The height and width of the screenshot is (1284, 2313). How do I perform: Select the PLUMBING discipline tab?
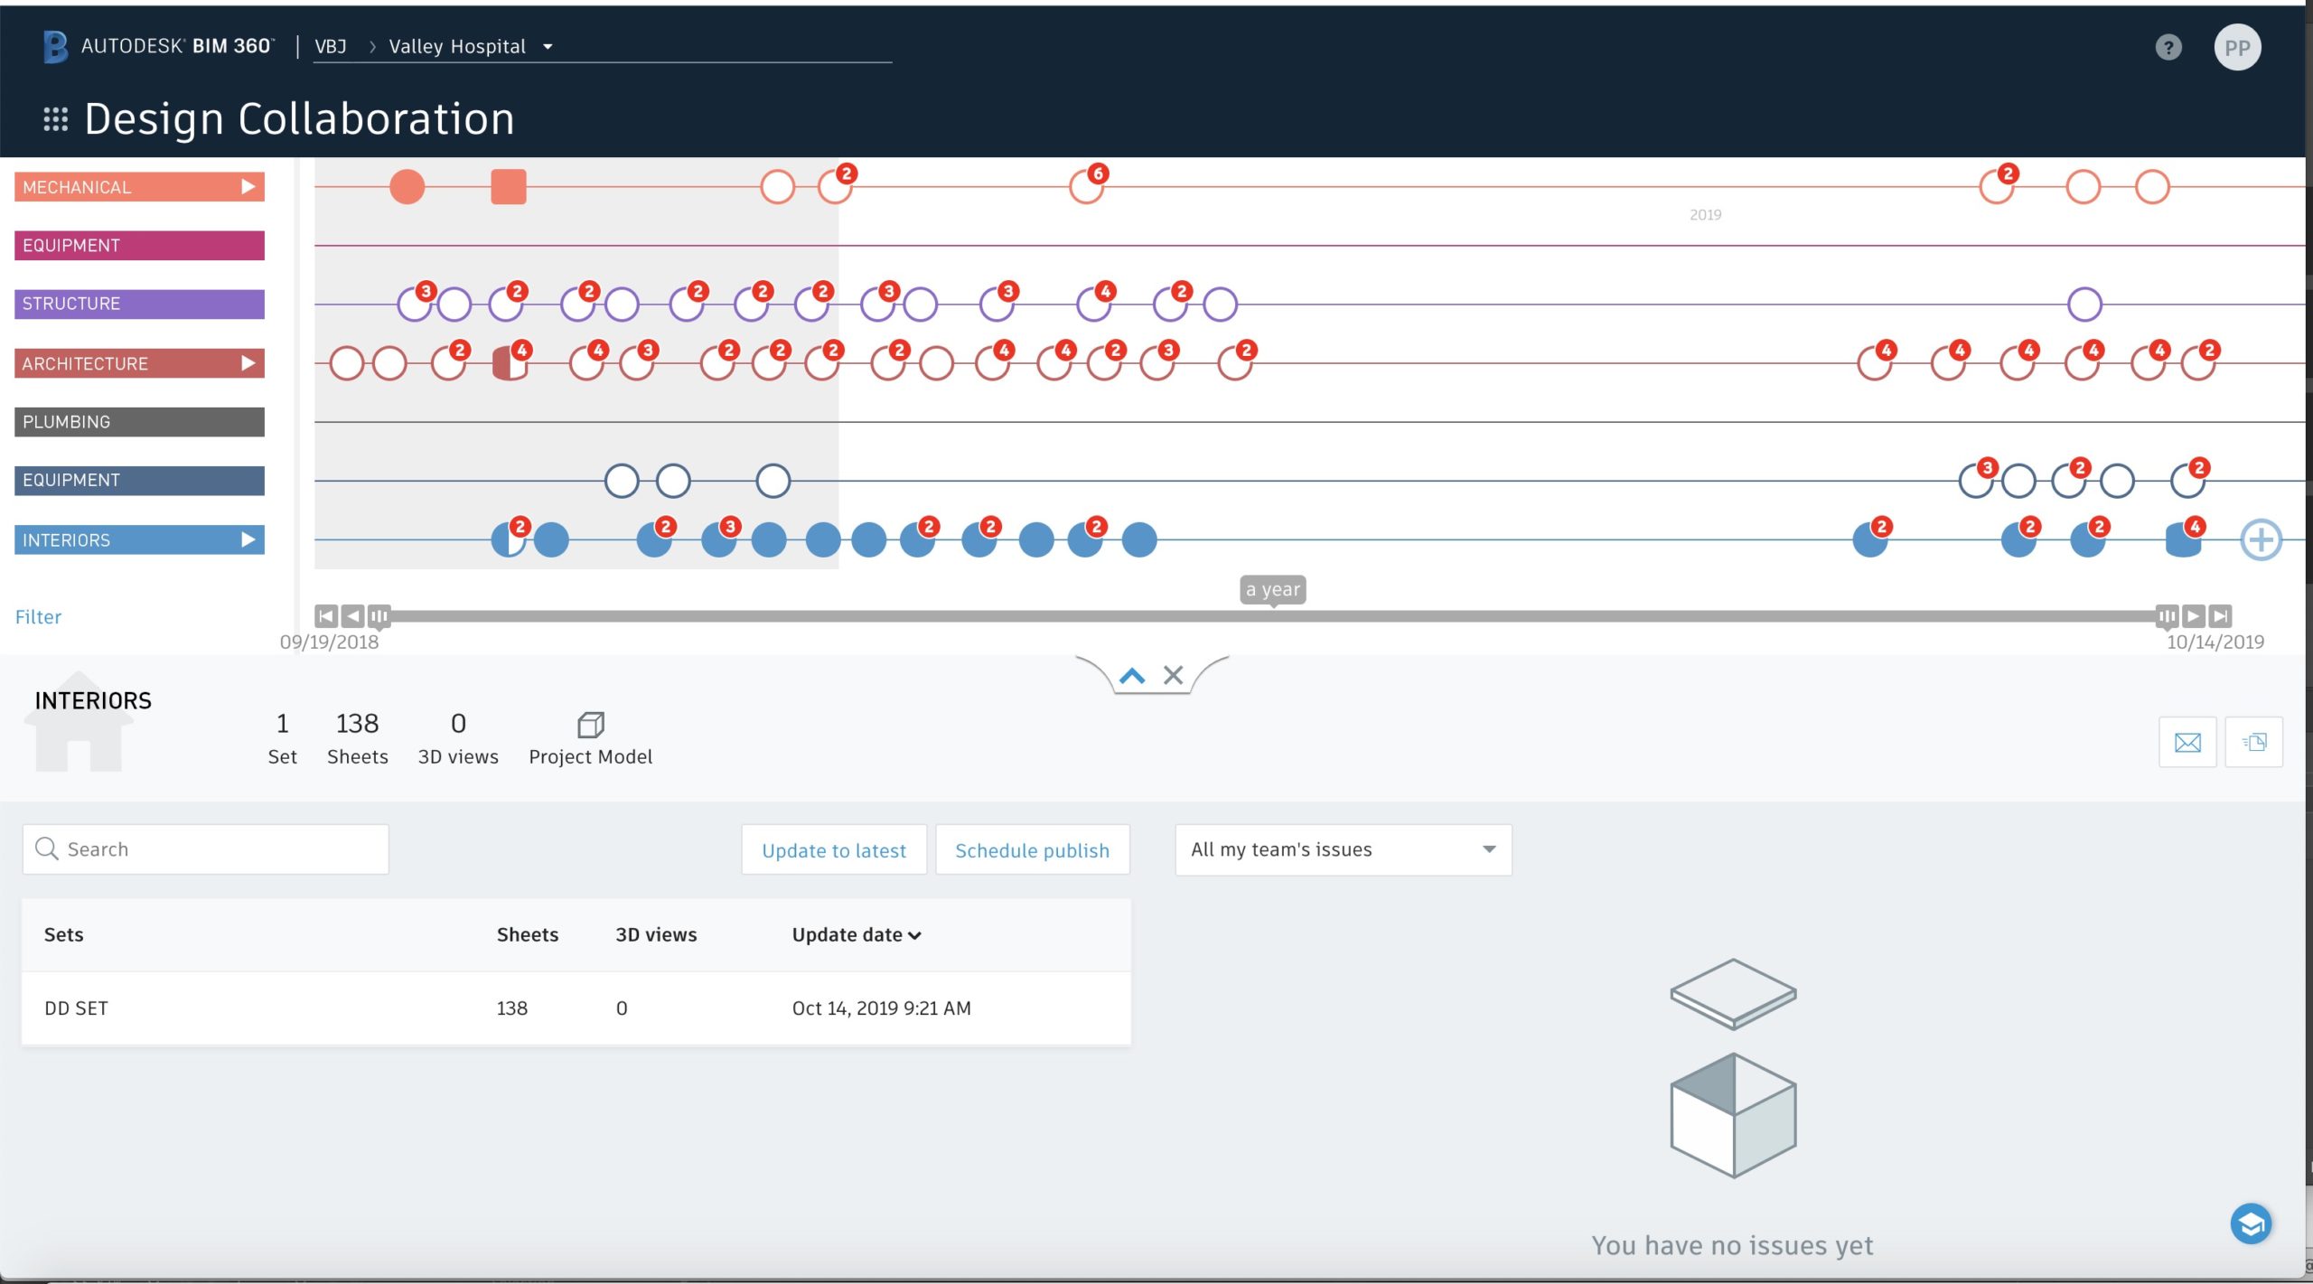[x=141, y=421]
